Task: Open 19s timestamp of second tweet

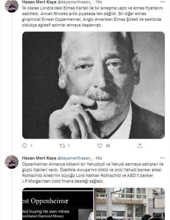Action: pos(99,158)
